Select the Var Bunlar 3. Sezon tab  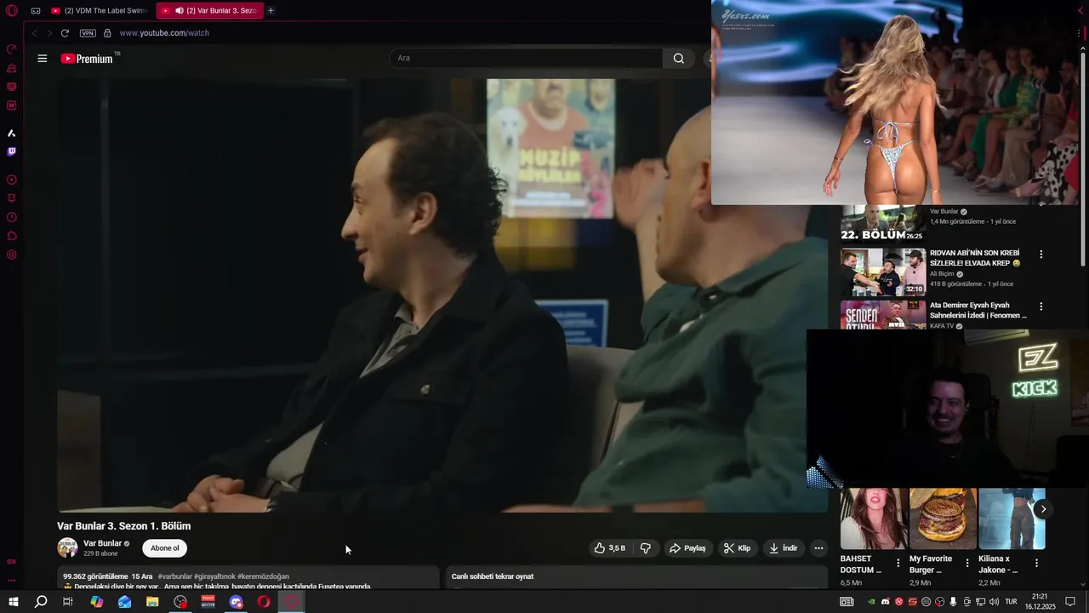(x=209, y=11)
